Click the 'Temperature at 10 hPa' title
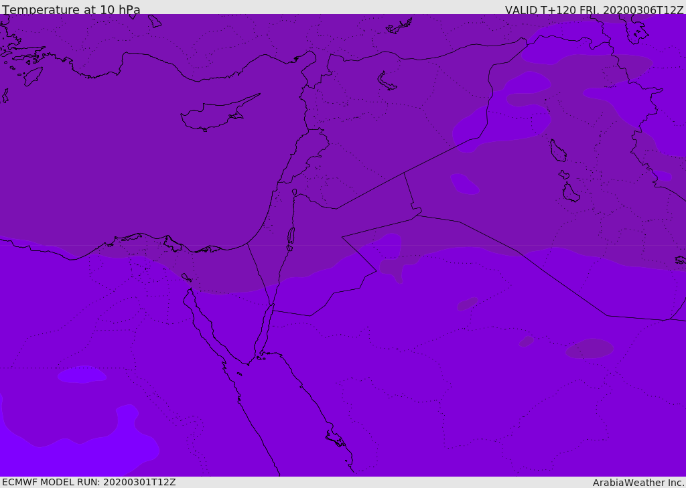Viewport: 686px width, 488px height. [x=71, y=9]
